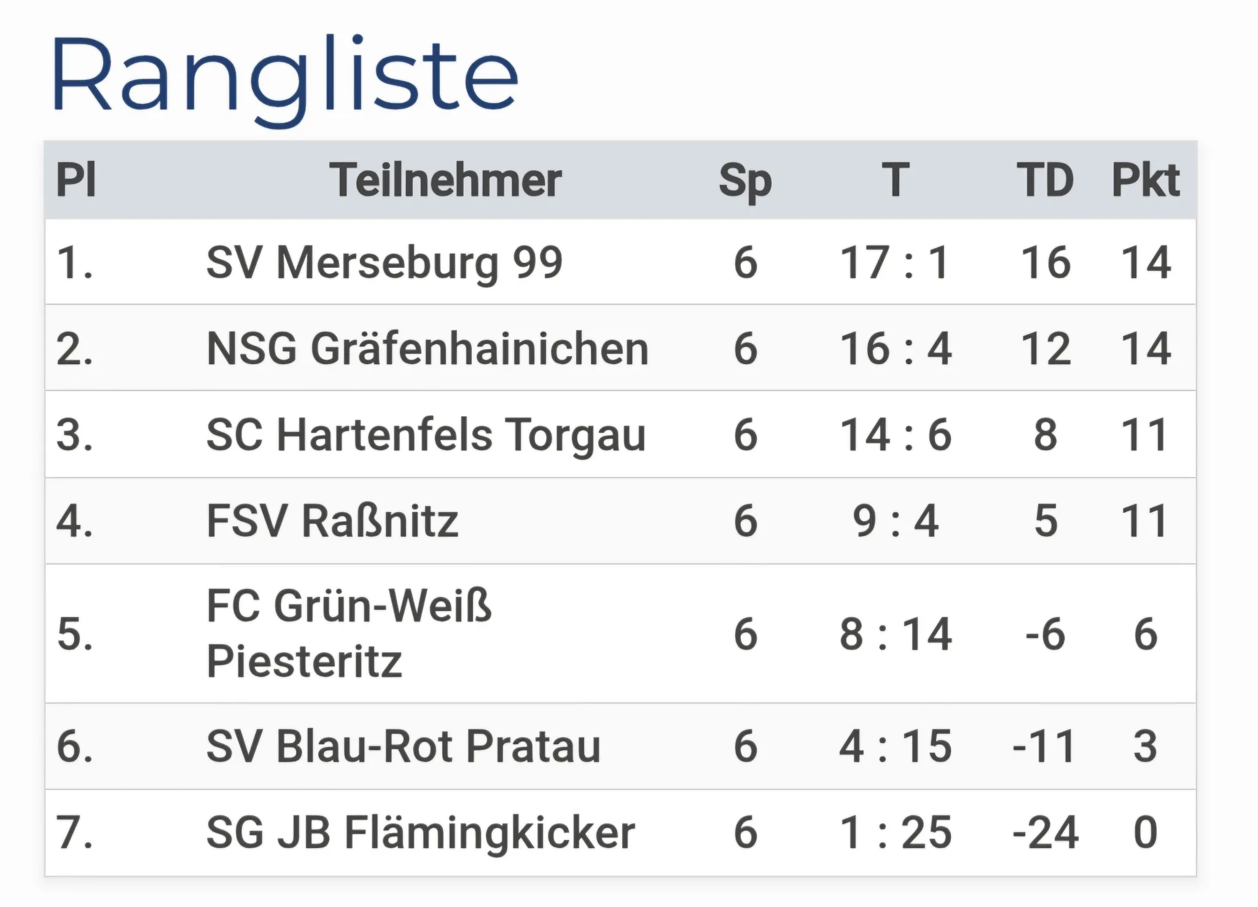
Task: Open SG JB Flämingkicker team entry
Action: pos(420,833)
